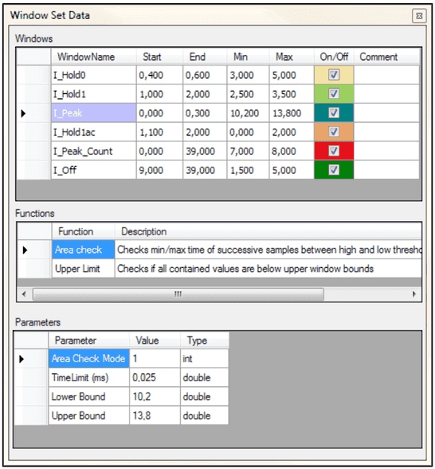Toggle the I_Hold1ac On/Off checkbox
This screenshot has width=435, height=469.
coord(333,132)
